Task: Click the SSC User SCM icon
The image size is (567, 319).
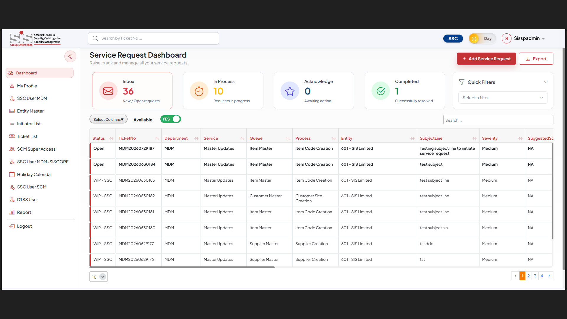Action: (x=12, y=187)
